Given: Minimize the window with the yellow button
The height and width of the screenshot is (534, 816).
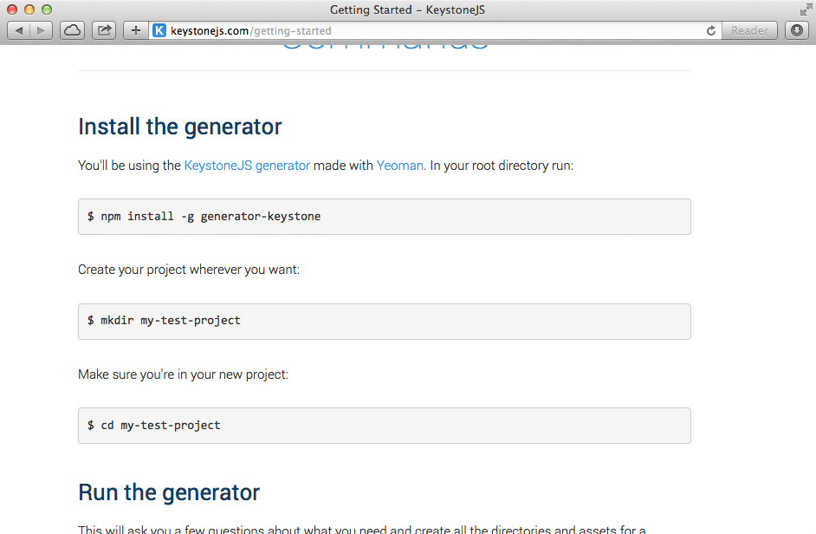Looking at the screenshot, I should (29, 10).
